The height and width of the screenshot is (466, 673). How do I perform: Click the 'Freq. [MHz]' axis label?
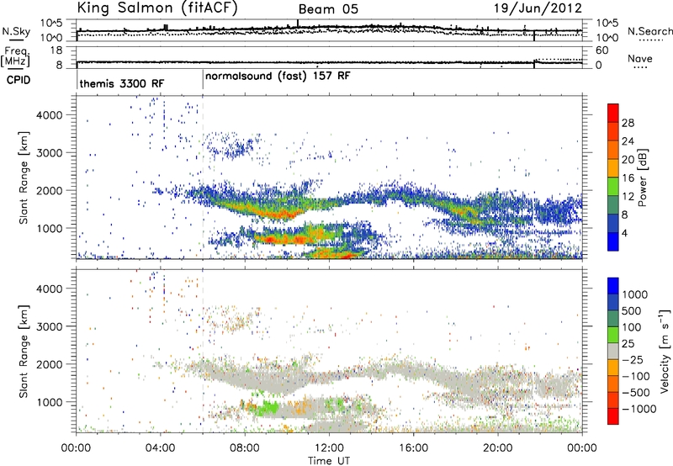click(x=15, y=57)
